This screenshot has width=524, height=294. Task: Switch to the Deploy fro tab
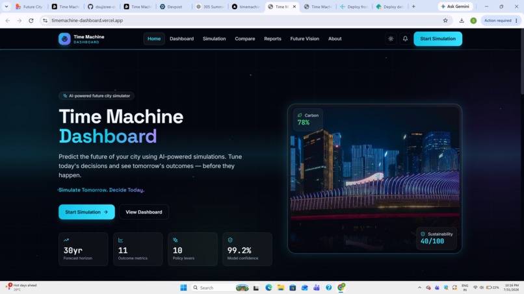point(354,6)
